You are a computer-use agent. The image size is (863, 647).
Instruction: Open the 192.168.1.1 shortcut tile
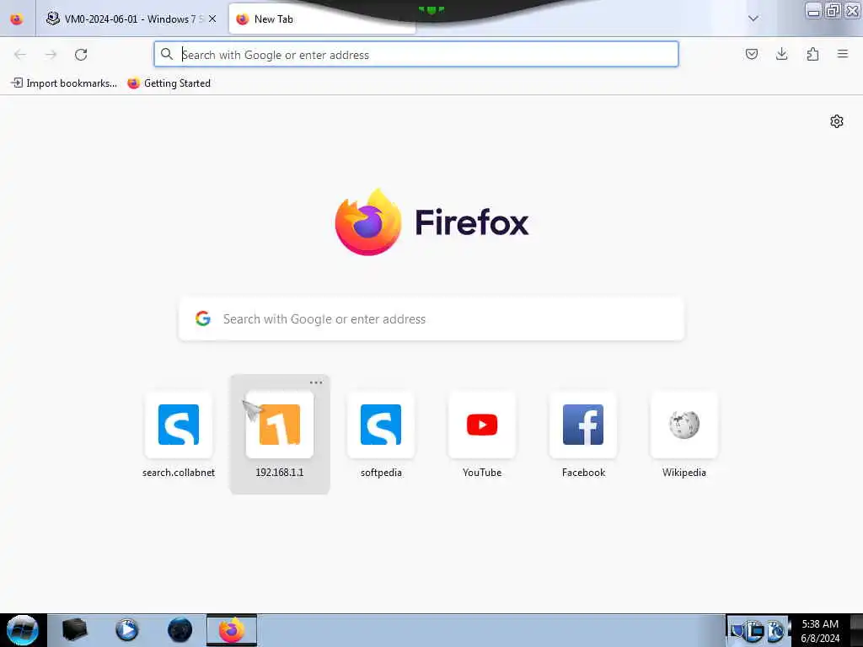[x=280, y=435]
